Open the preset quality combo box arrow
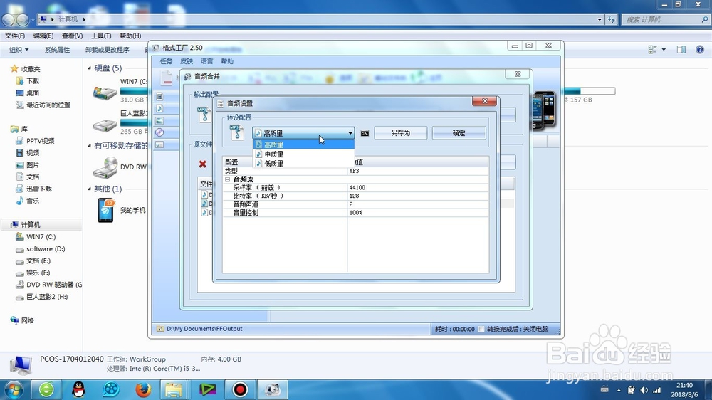 [x=350, y=133]
